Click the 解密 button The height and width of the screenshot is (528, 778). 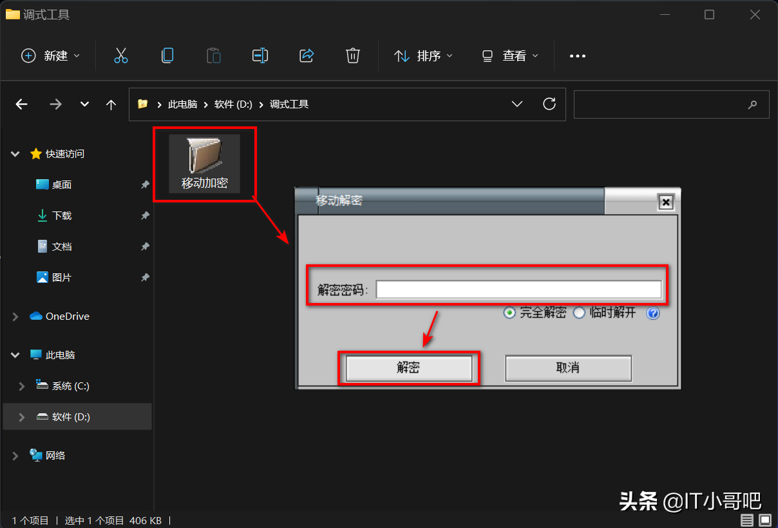[x=410, y=367]
